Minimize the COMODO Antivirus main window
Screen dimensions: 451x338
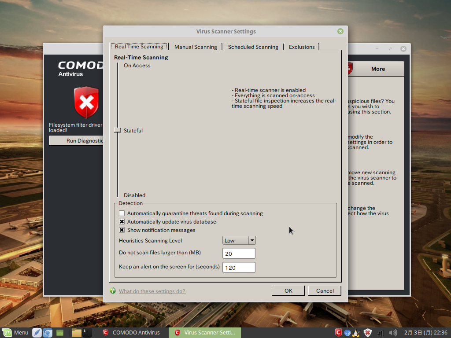click(377, 49)
